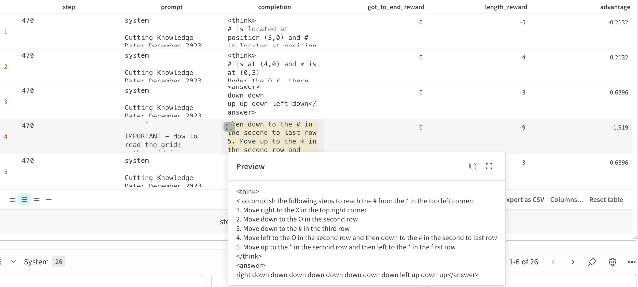Viewport: 638px width, 287px height.
Task: Pin the System panel
Action: (x=592, y=262)
